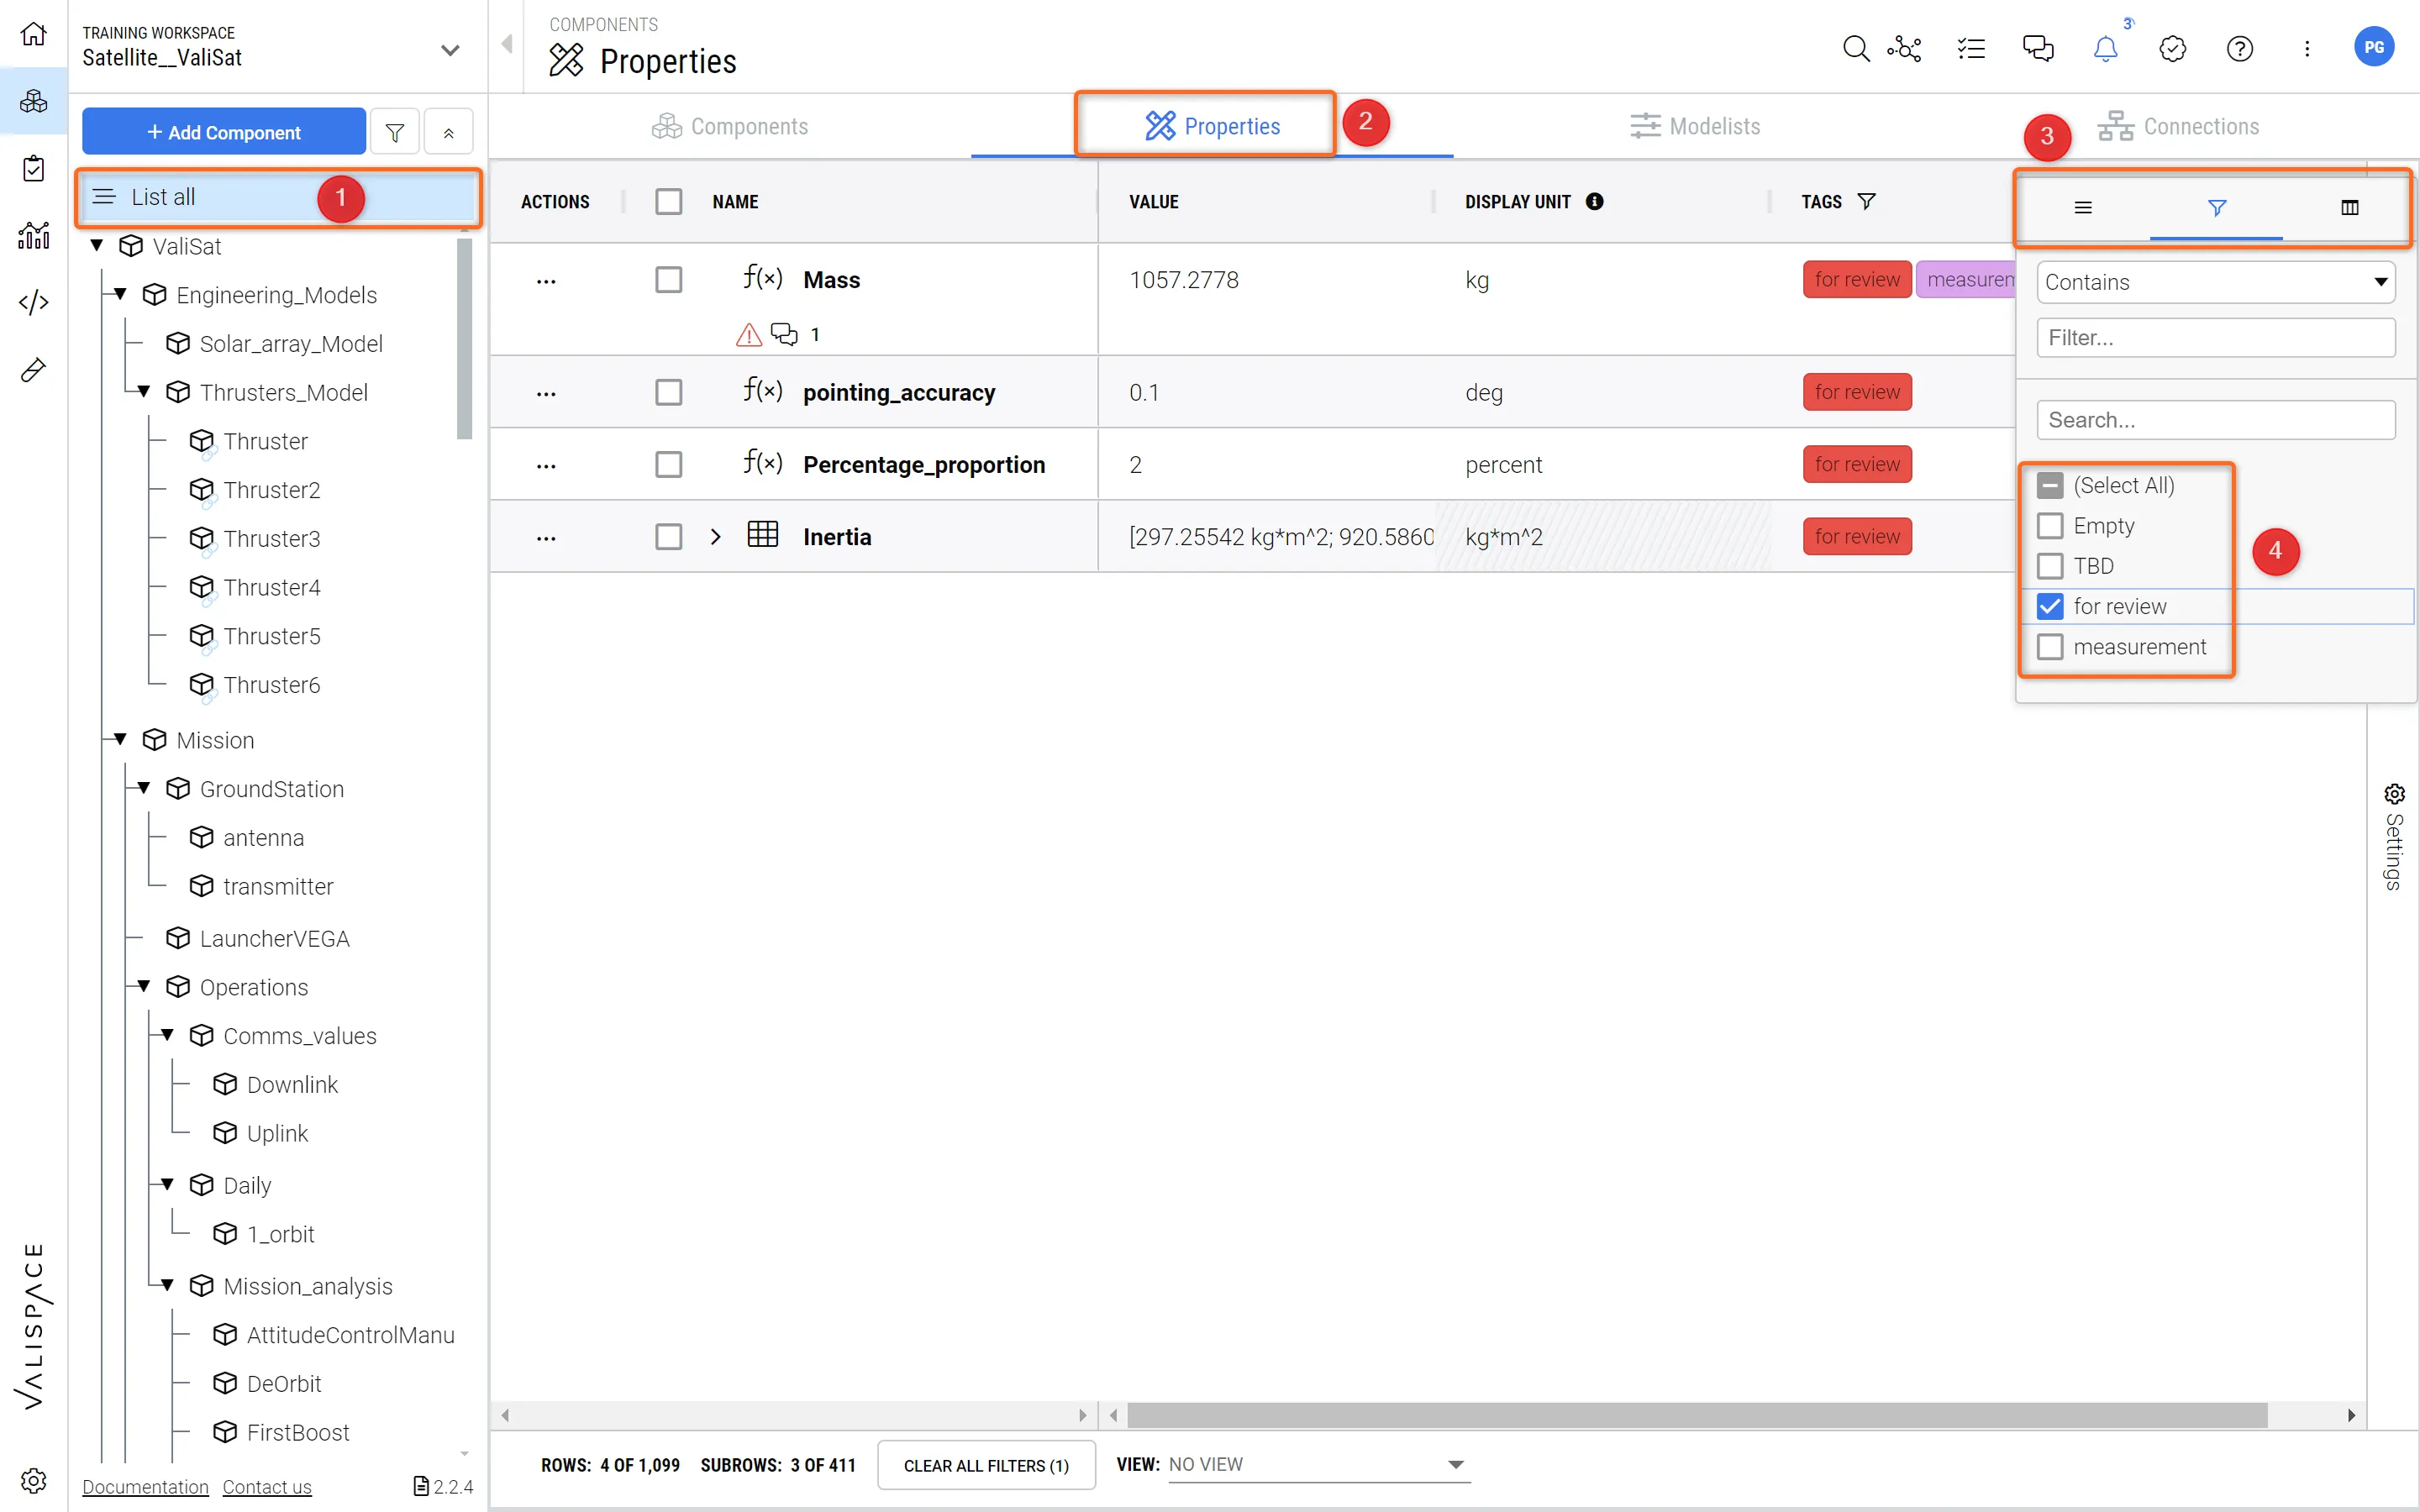
Task: Open the home icon in left sidebar
Action: tap(34, 34)
